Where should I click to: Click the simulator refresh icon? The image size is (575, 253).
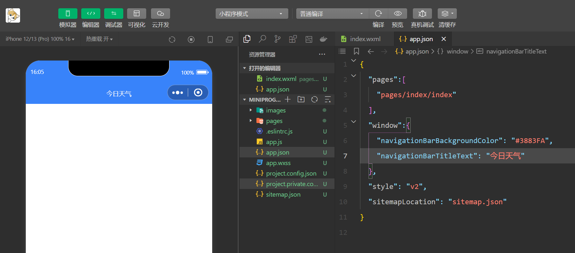pos(172,40)
